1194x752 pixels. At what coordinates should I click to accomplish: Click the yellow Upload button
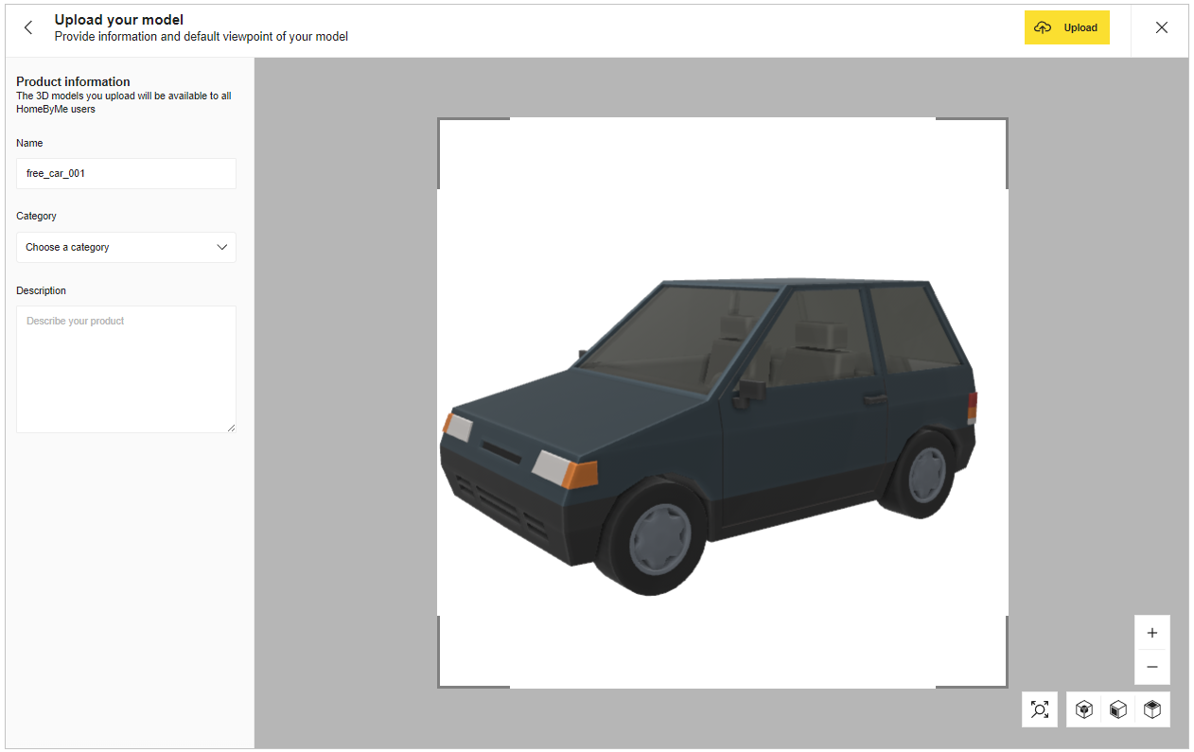[1067, 27]
